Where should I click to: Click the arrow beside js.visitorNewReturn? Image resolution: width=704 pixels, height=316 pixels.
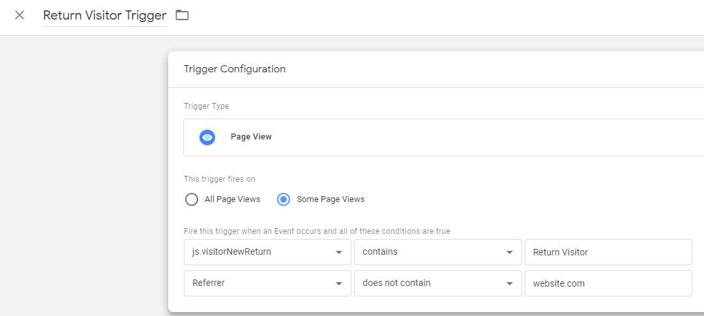[339, 253]
